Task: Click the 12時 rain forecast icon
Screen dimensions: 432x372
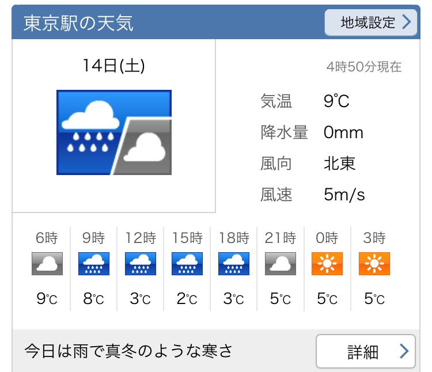Action: click(140, 264)
